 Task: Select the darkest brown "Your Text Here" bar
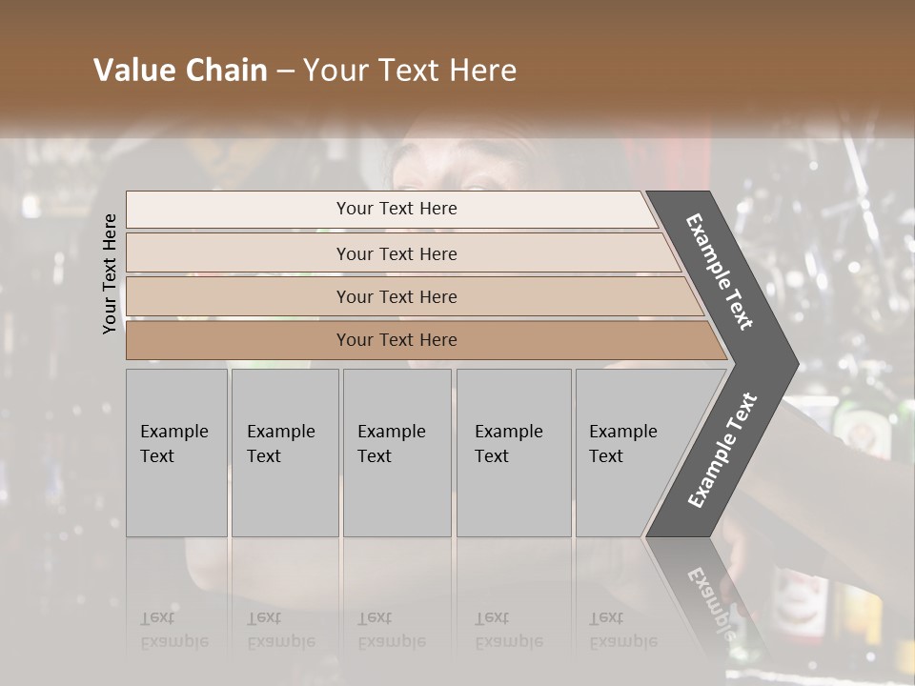point(396,340)
